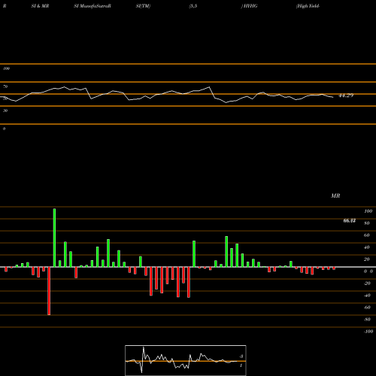Click the 'SI & MR' header text

coord(40,6)
